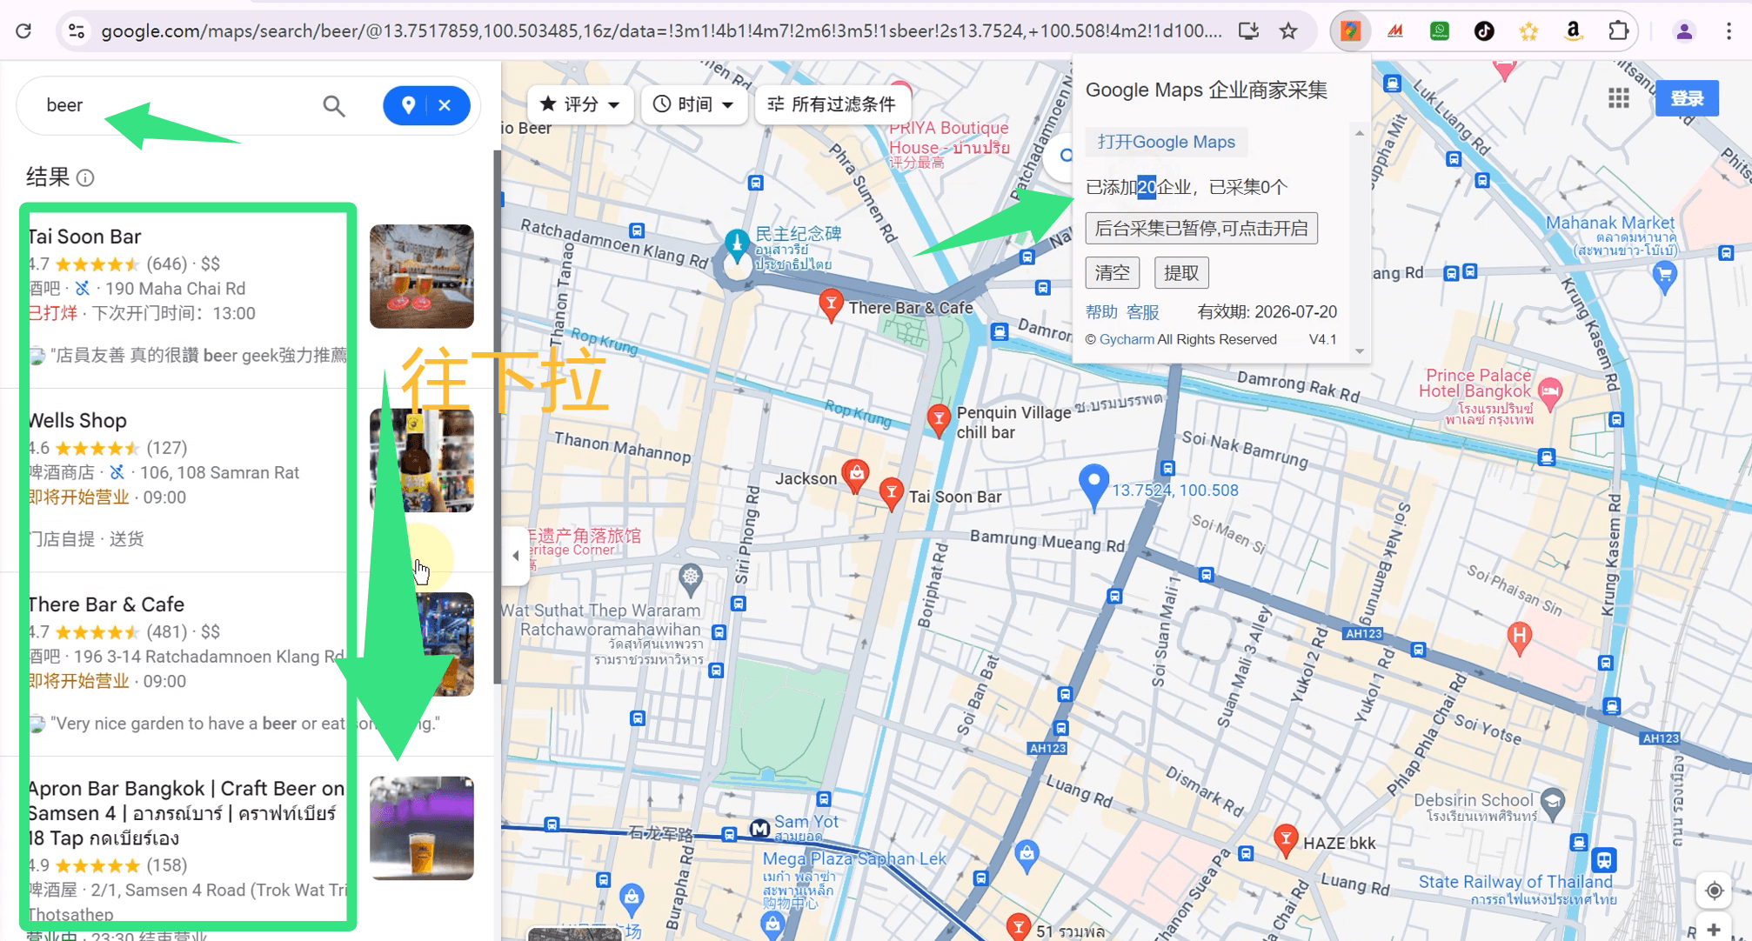
Task: Click the 提取 extract button
Action: [x=1181, y=273]
